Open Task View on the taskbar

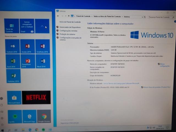coord(16,130)
